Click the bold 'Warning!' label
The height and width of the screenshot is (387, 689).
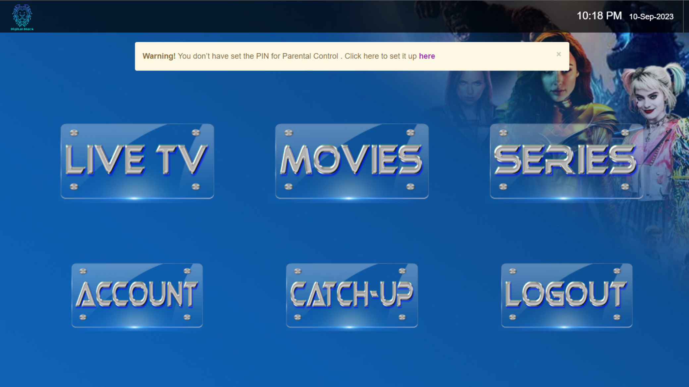pos(159,56)
